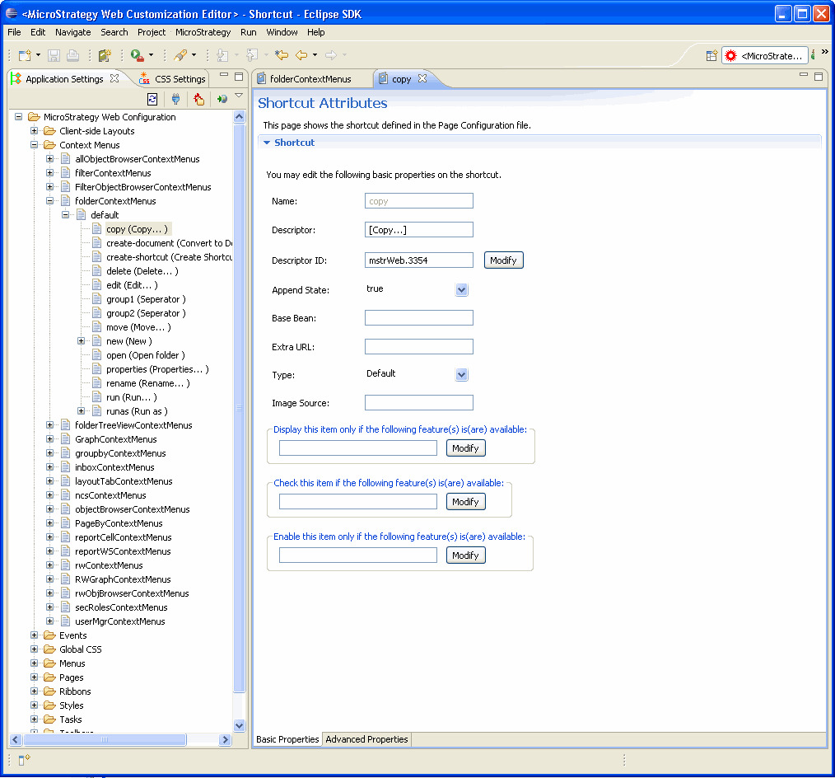Click the Print toolbar icon

point(73,55)
